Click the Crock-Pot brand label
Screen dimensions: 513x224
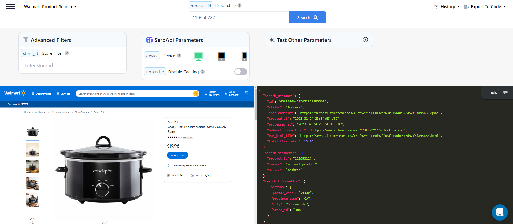coord(173,122)
